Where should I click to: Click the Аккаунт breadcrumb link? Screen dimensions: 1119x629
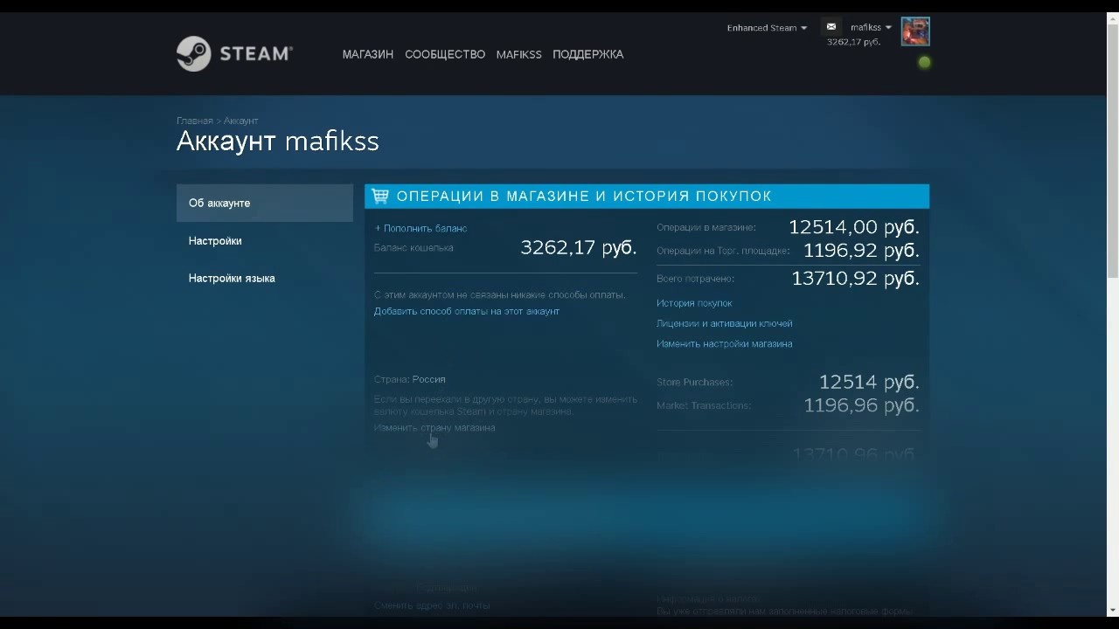(241, 121)
